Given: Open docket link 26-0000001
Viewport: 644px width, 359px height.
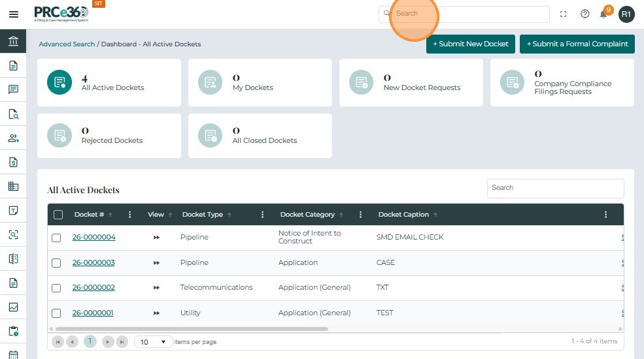Looking at the screenshot, I should tap(93, 313).
